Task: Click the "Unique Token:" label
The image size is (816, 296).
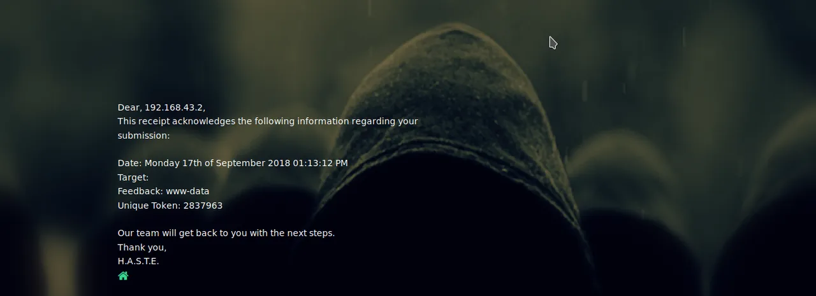Action: 149,206
